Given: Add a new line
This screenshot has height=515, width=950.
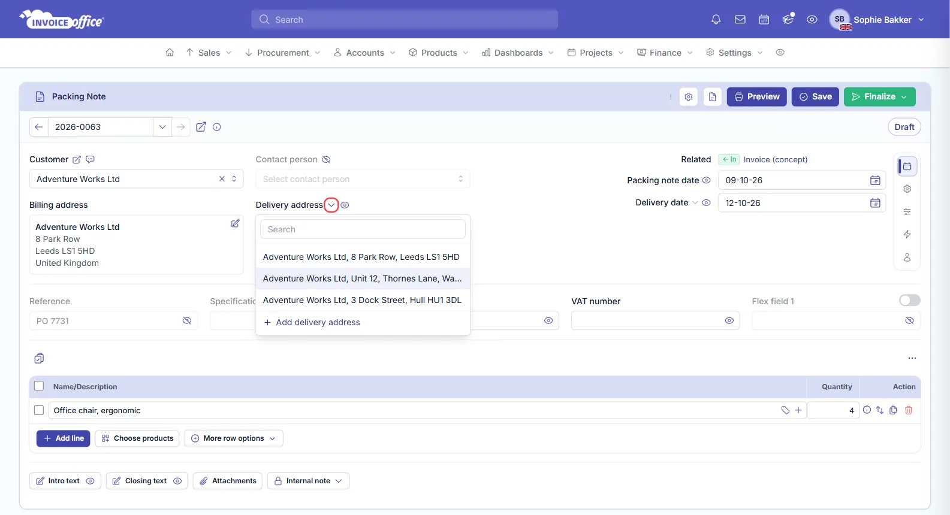Looking at the screenshot, I should 64,438.
